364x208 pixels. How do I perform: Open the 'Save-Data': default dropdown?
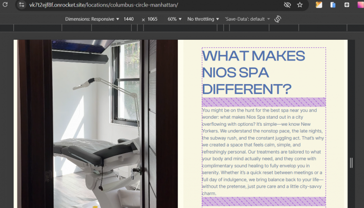[x=247, y=19]
